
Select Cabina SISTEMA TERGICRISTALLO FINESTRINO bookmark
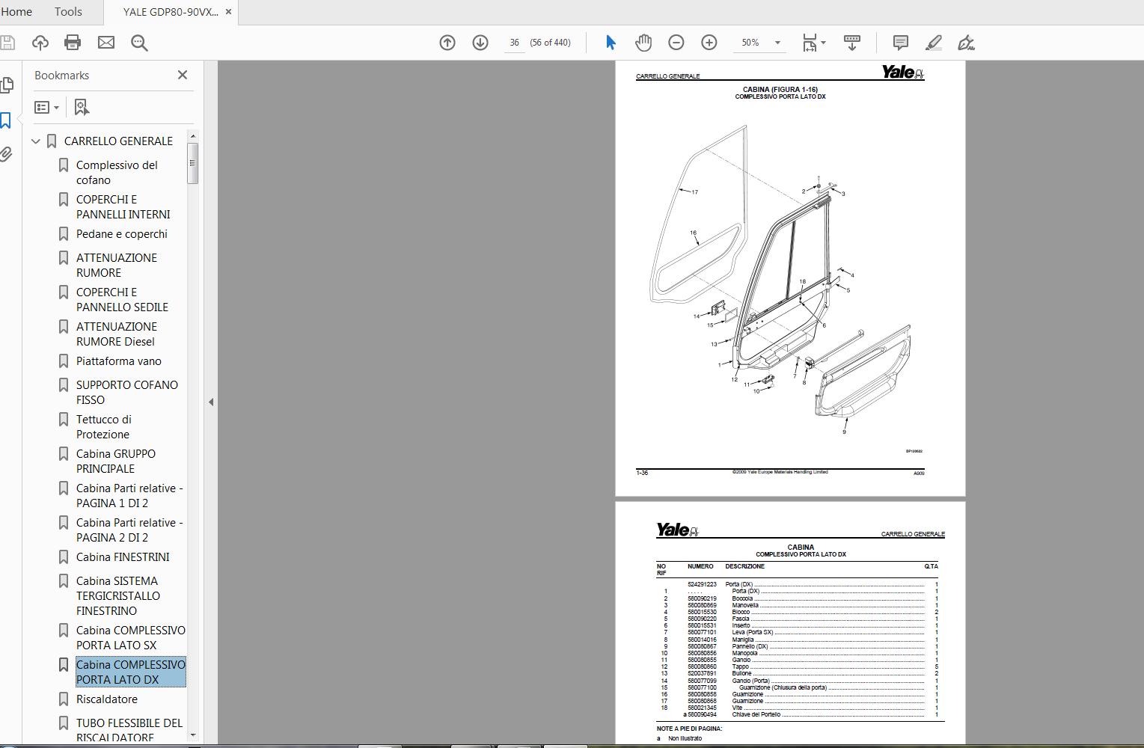118,596
